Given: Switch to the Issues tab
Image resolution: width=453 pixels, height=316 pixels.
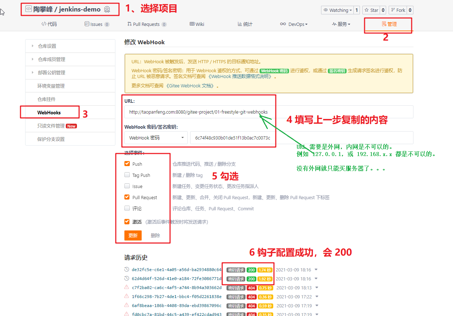Looking at the screenshot, I should (x=97, y=24).
